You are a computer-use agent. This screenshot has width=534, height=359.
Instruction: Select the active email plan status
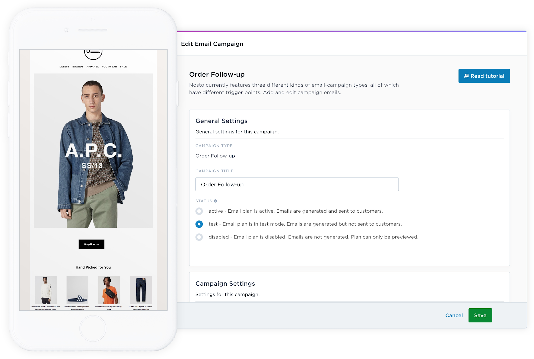tap(199, 211)
